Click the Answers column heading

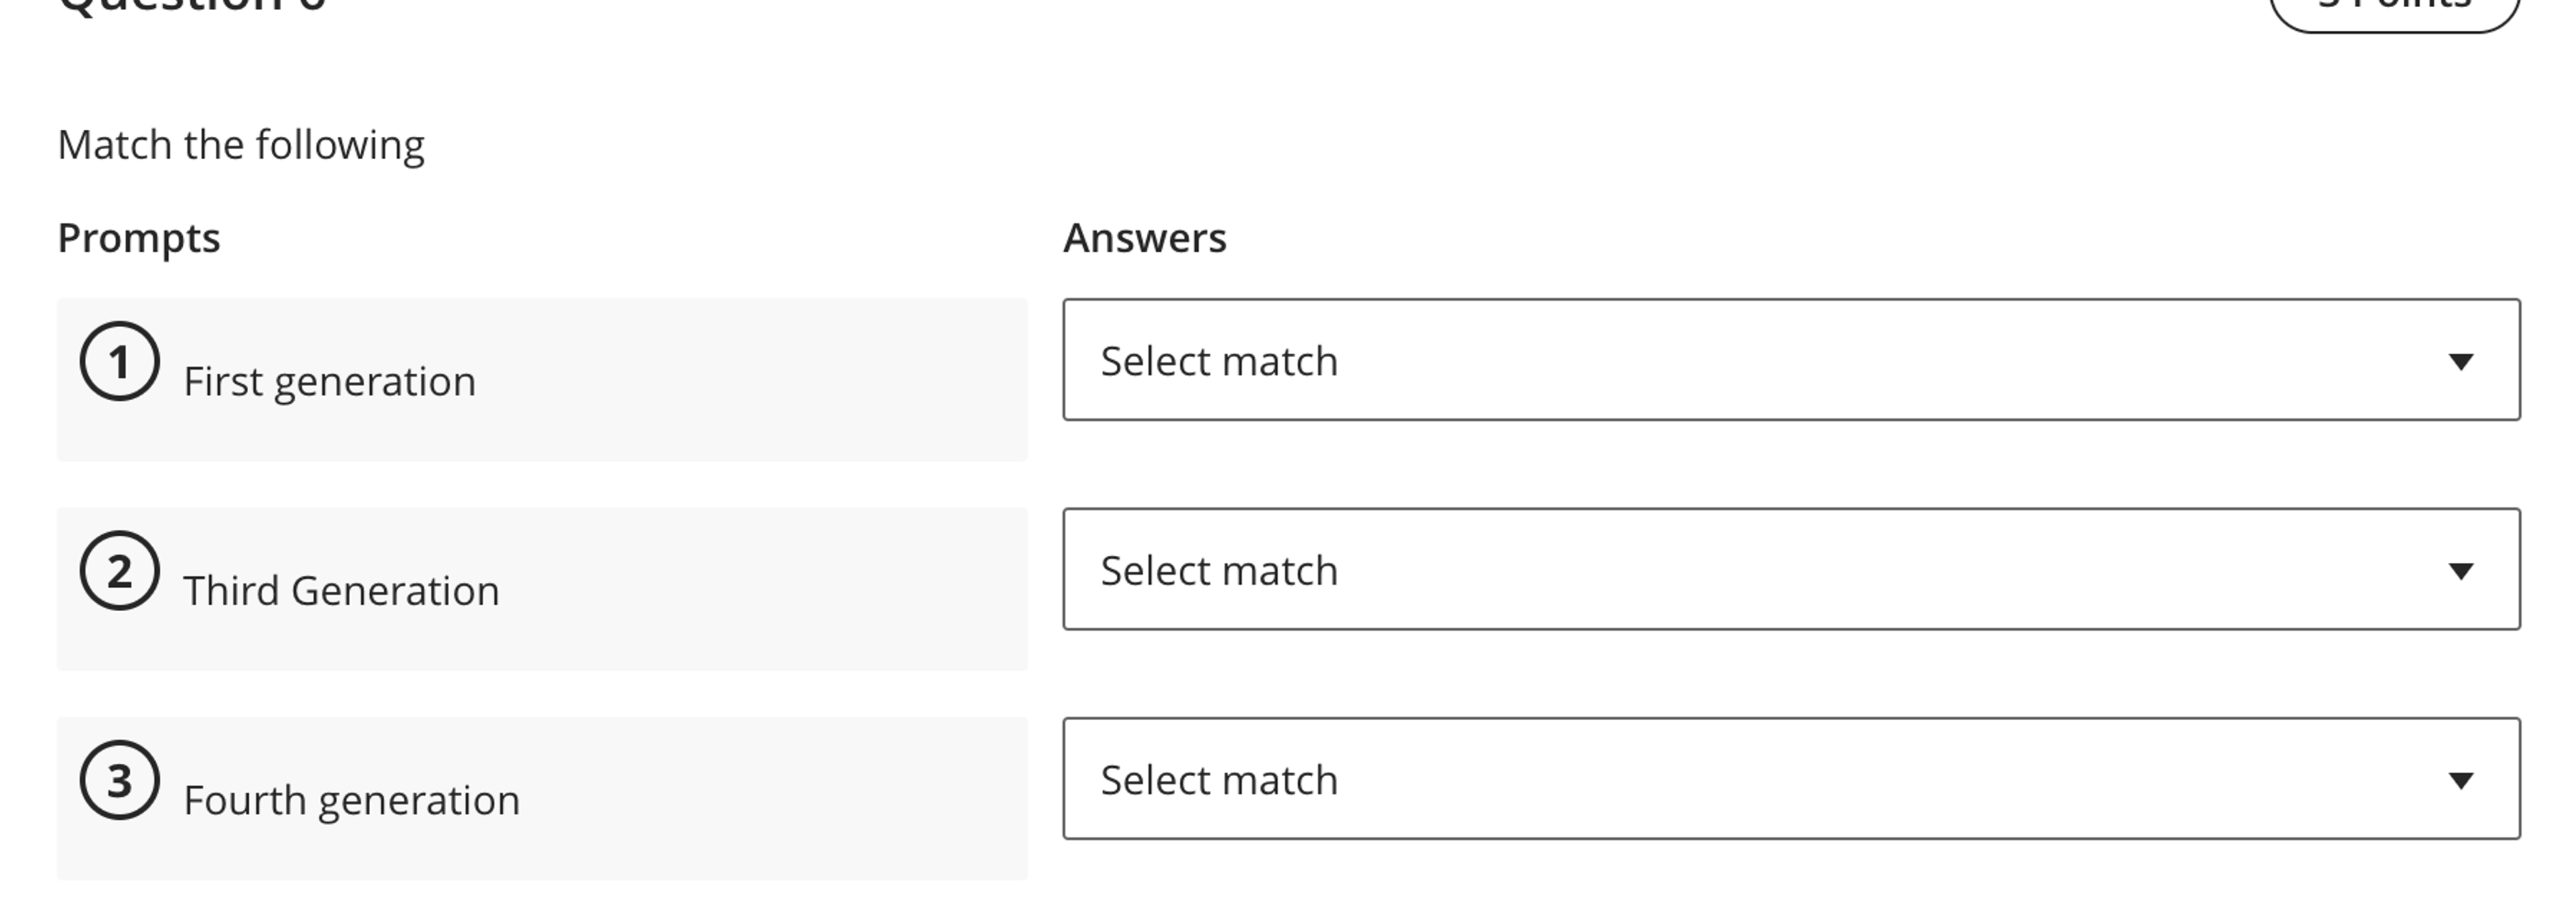click(1144, 238)
